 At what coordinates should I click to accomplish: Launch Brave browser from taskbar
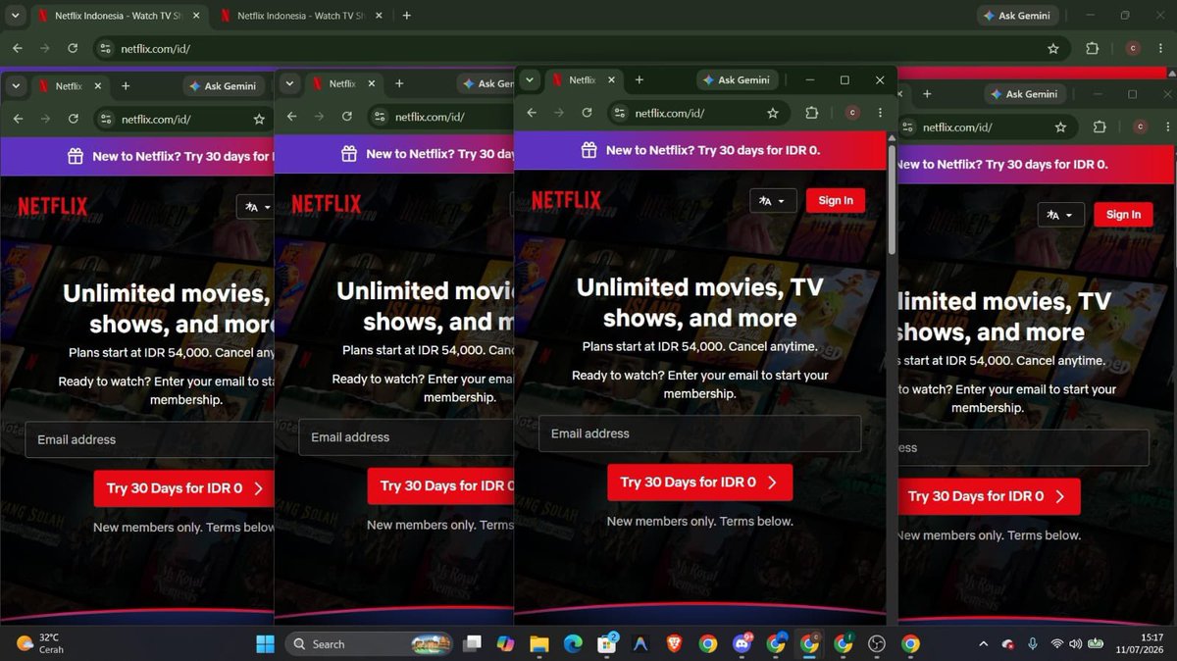point(673,644)
